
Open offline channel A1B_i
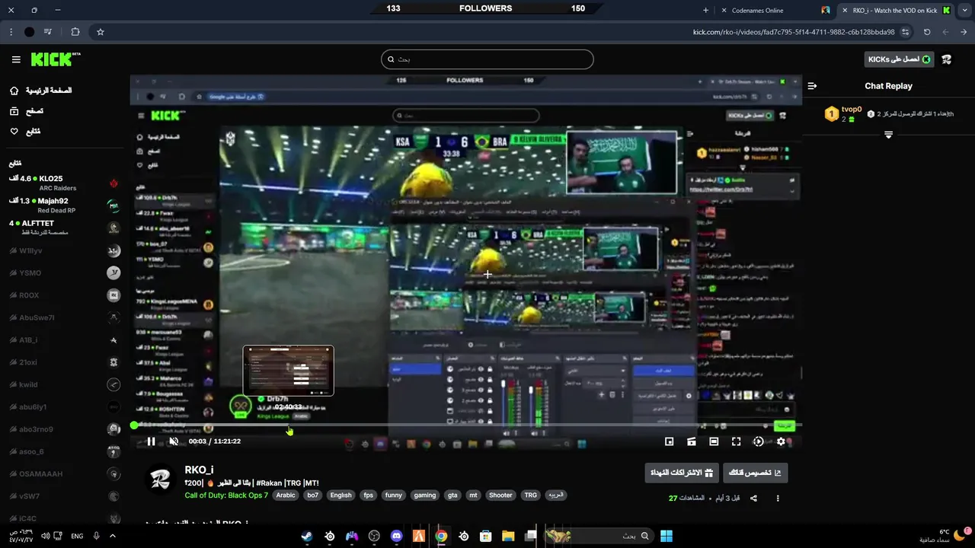(x=63, y=340)
